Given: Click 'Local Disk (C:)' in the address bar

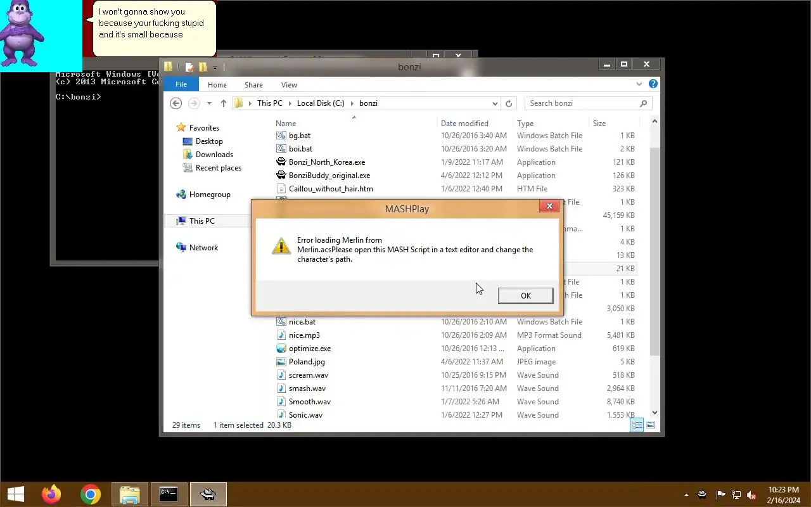Looking at the screenshot, I should tap(321, 103).
